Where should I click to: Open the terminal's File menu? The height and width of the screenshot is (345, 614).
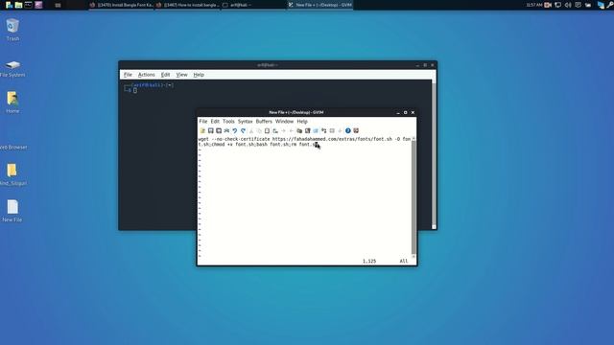[x=128, y=75]
